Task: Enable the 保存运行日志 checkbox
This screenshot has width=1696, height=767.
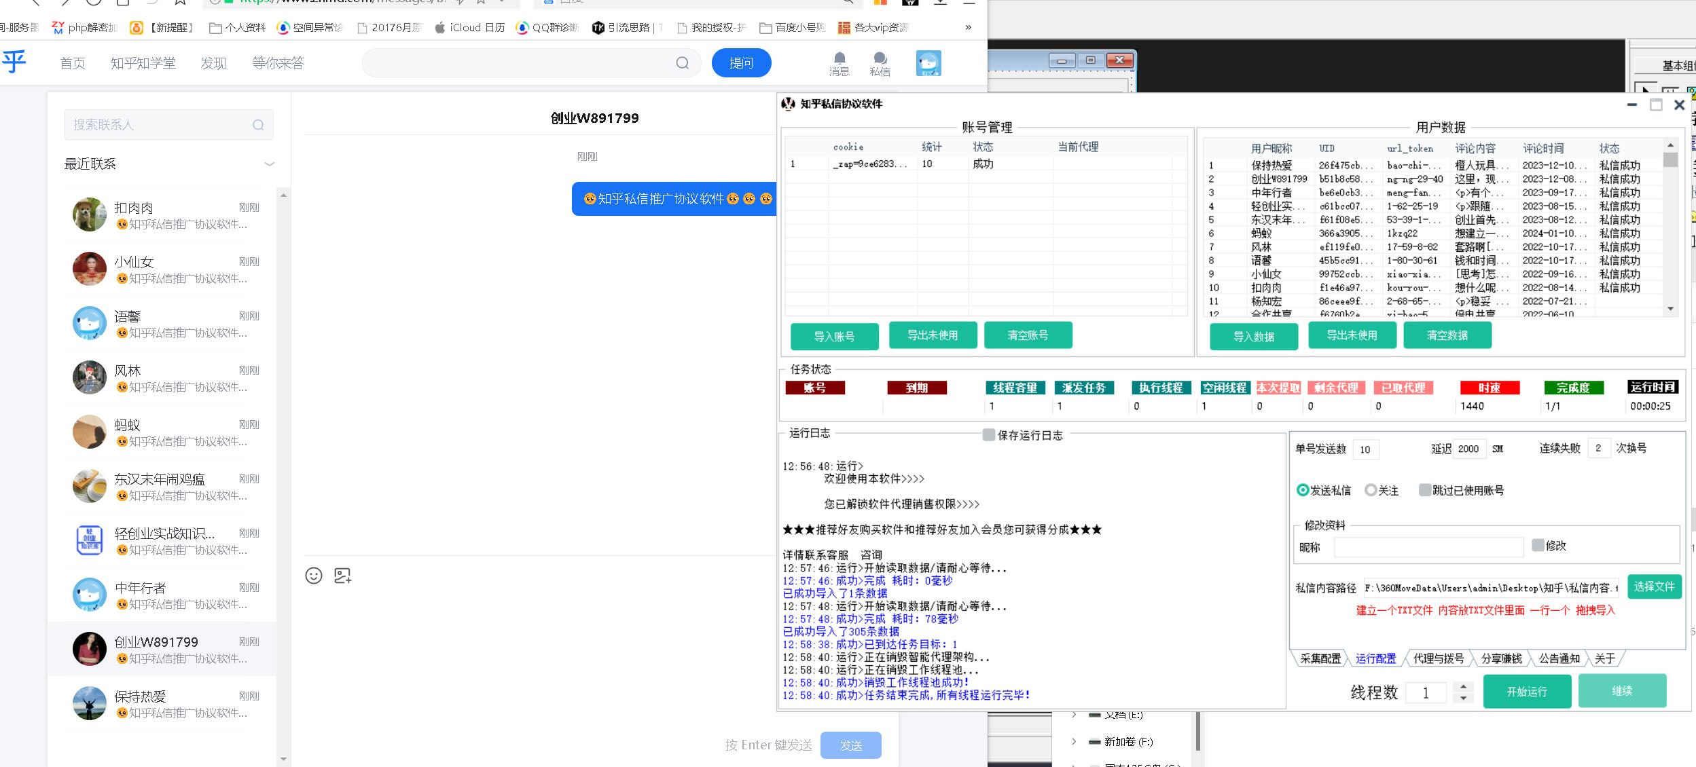Action: pyautogui.click(x=989, y=435)
